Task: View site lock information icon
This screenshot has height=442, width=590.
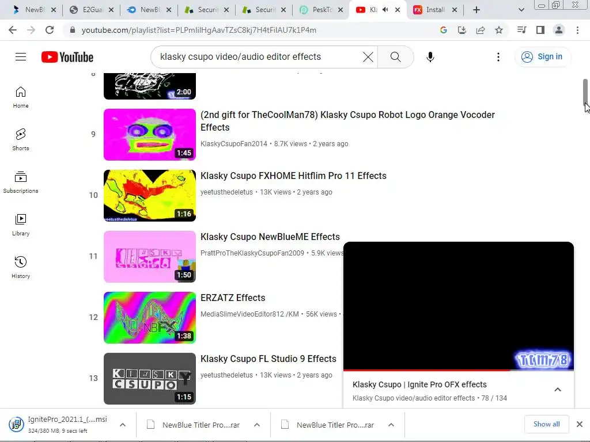Action: (73, 30)
